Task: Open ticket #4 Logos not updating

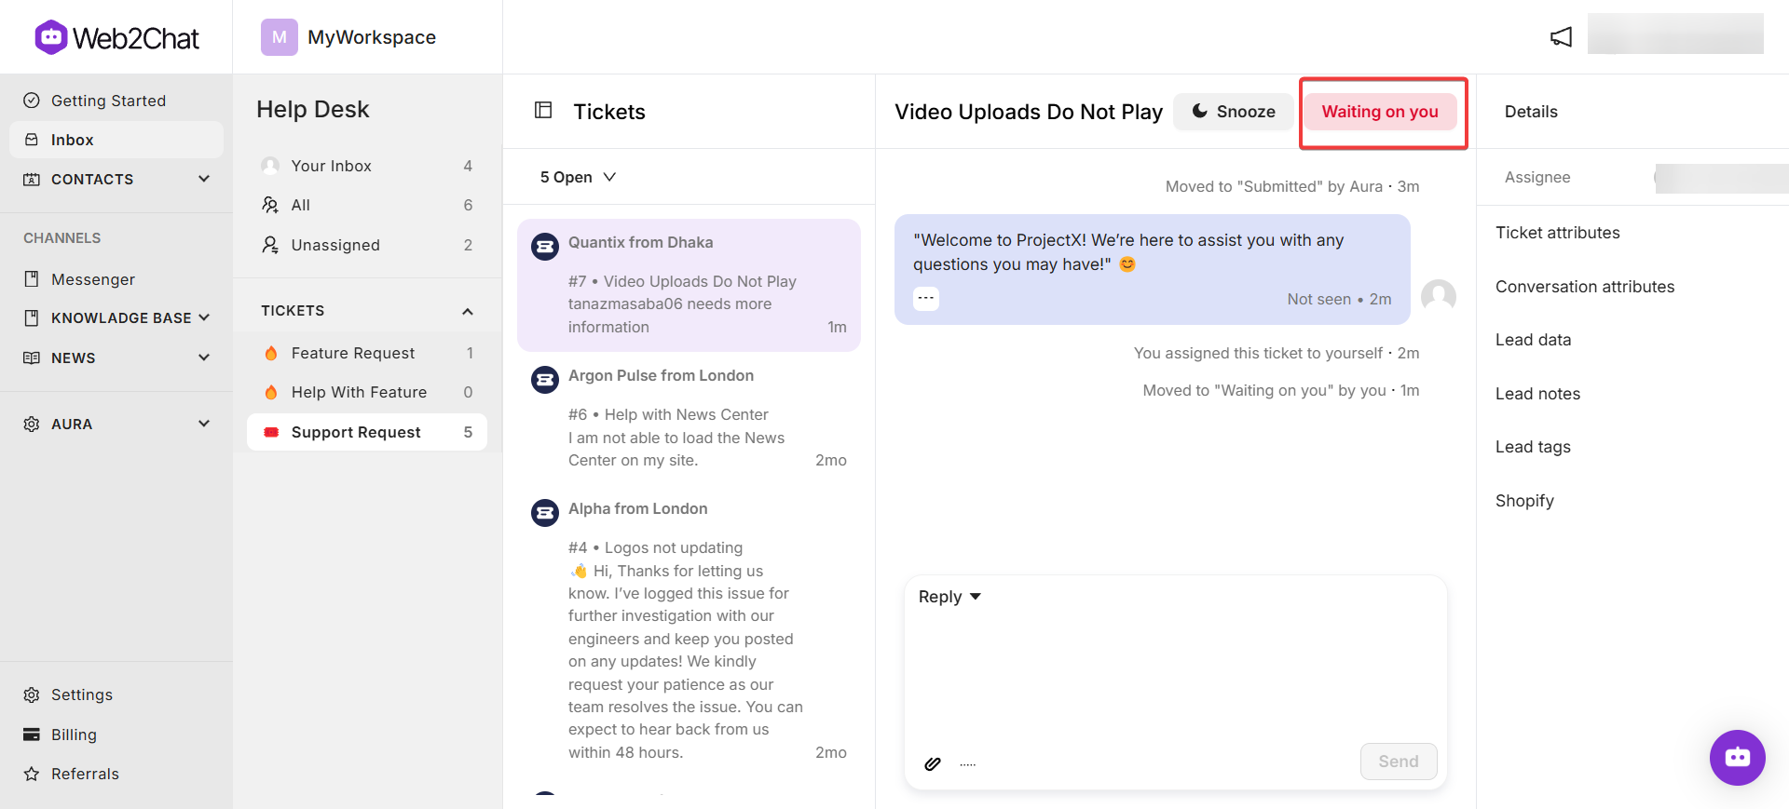Action: click(x=689, y=629)
